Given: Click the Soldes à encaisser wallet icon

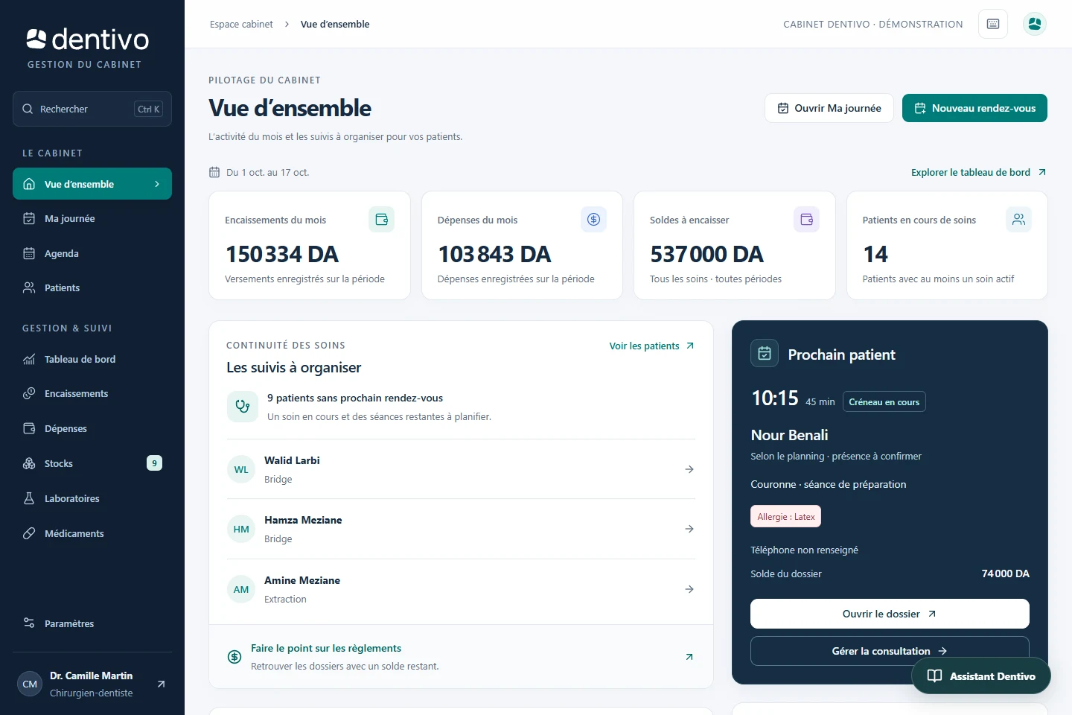Looking at the screenshot, I should (807, 220).
